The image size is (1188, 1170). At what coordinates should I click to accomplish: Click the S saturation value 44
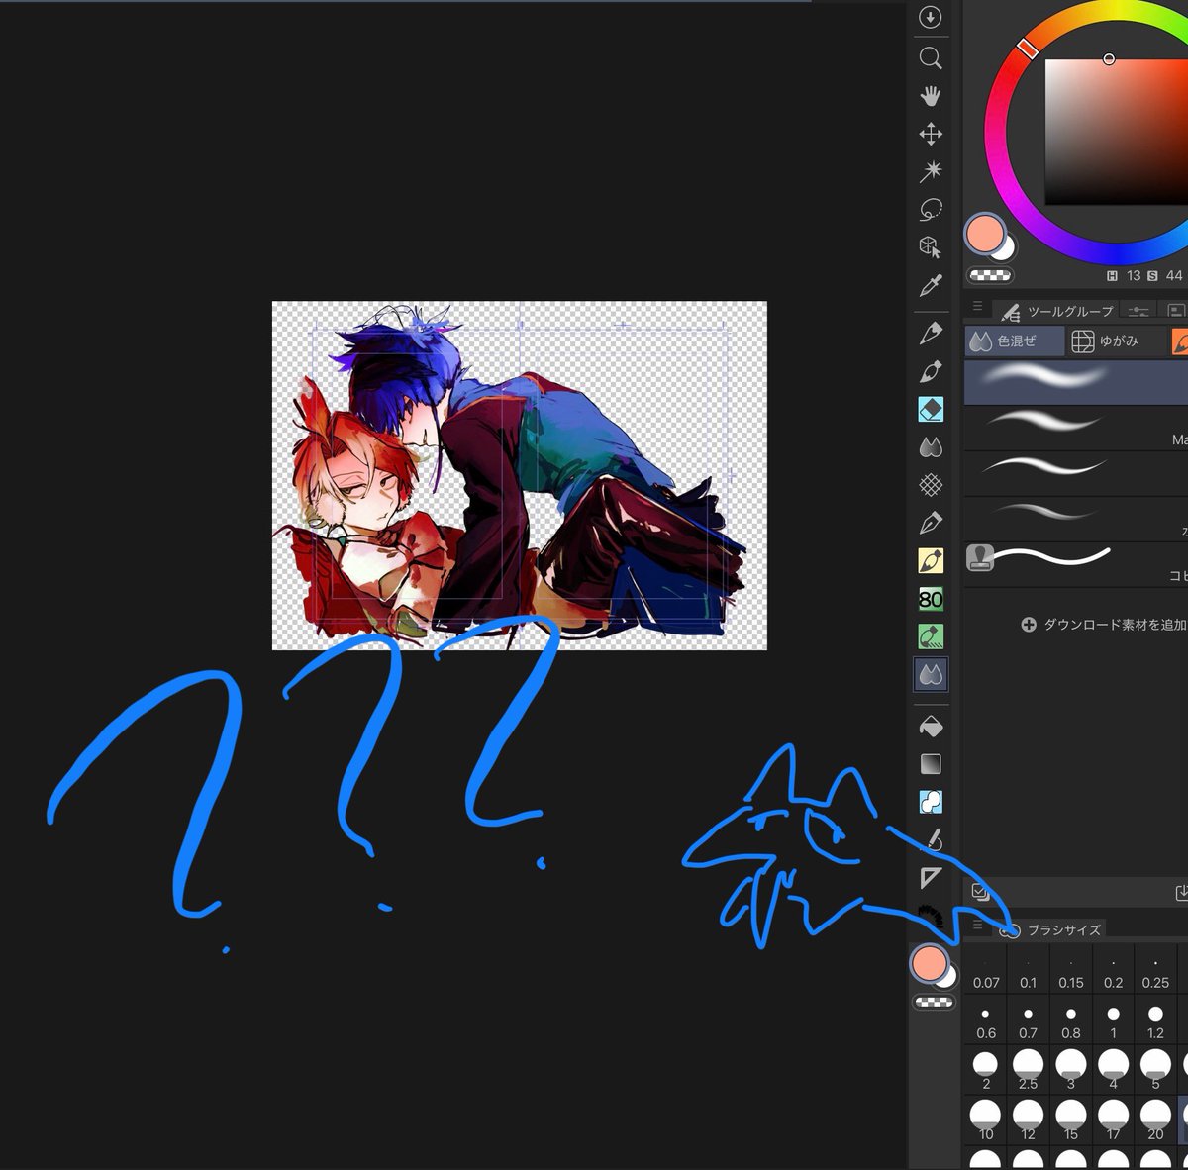pos(1174,276)
